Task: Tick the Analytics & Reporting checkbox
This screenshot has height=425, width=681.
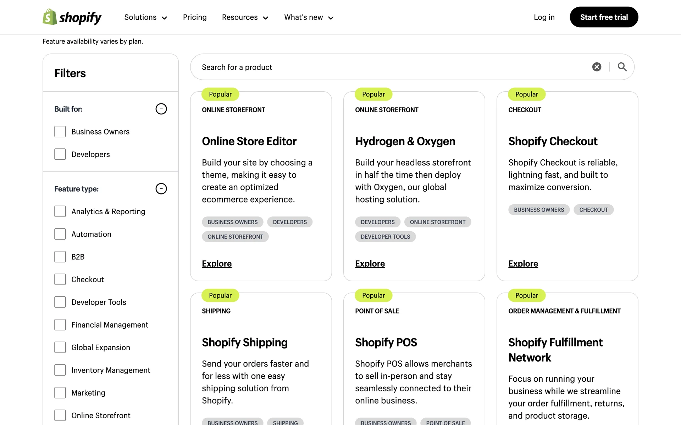Action: [x=60, y=211]
